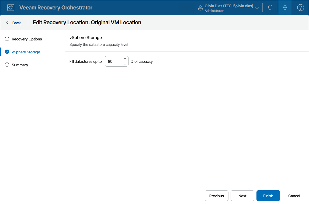
Task: Open the settings gear icon
Action: coord(285,8)
